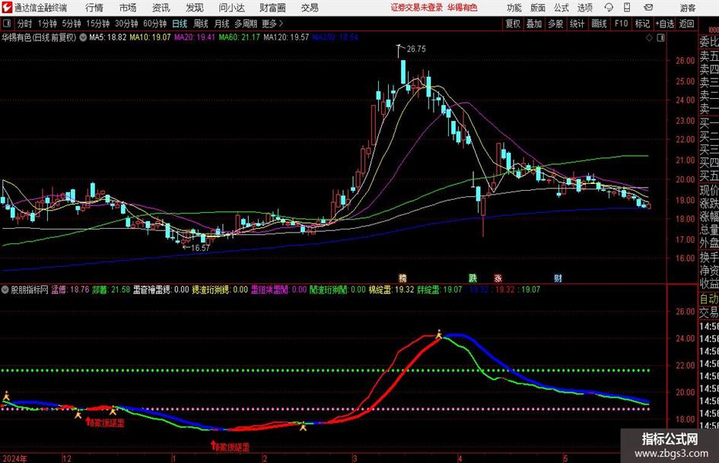
Task: Click the 画线 drawing tools button
Action: (599, 24)
